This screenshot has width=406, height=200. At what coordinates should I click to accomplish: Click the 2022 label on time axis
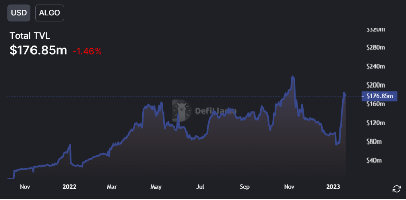[x=69, y=187]
